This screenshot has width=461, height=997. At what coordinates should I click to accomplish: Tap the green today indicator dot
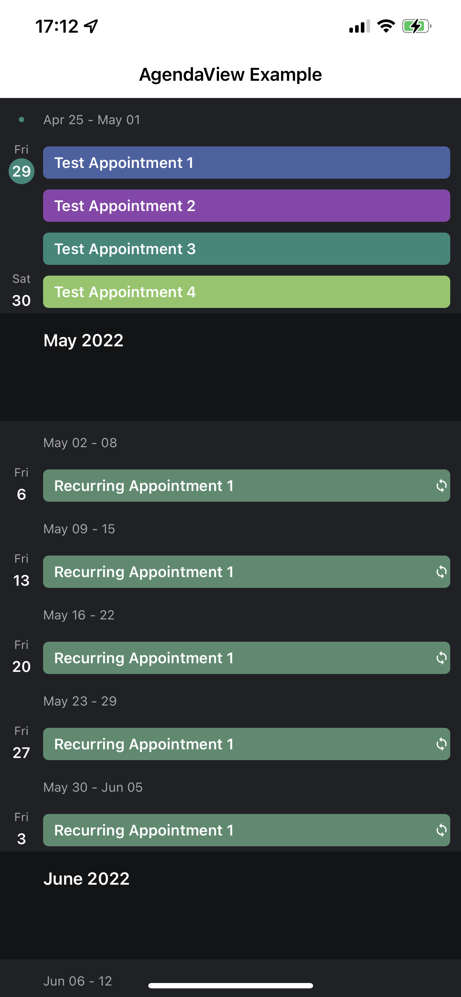pyautogui.click(x=22, y=120)
